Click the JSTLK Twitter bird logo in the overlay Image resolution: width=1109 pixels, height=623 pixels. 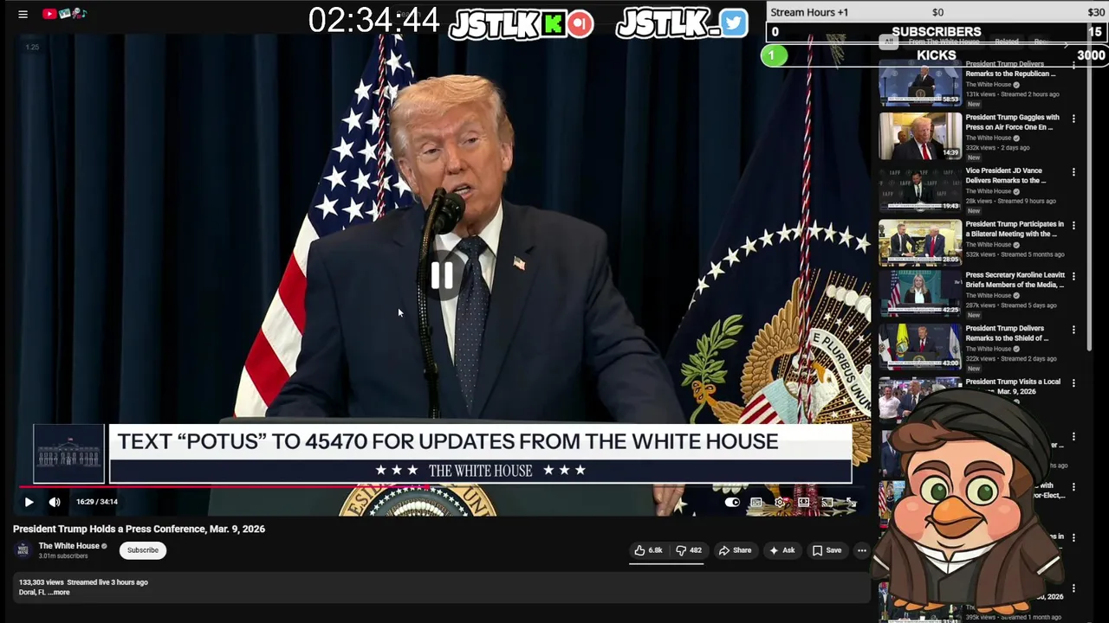(682, 23)
